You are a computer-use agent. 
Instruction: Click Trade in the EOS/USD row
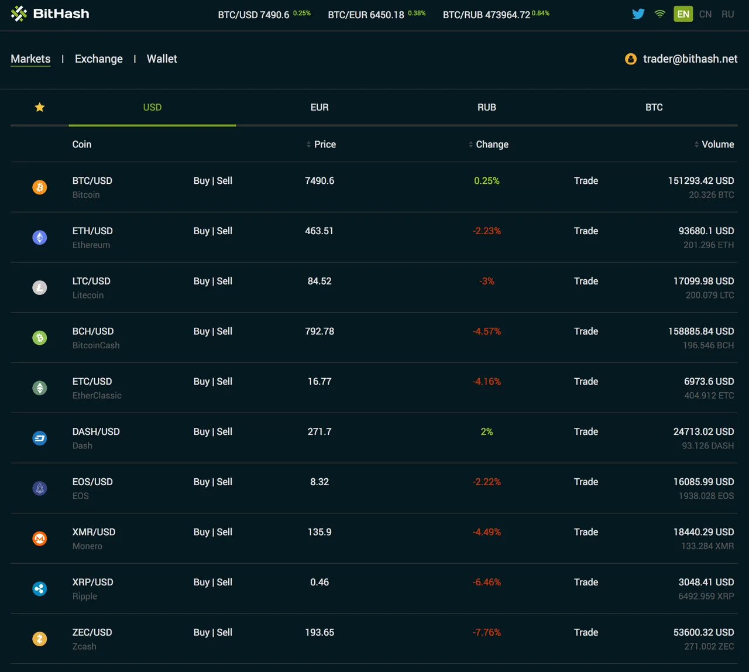click(586, 482)
